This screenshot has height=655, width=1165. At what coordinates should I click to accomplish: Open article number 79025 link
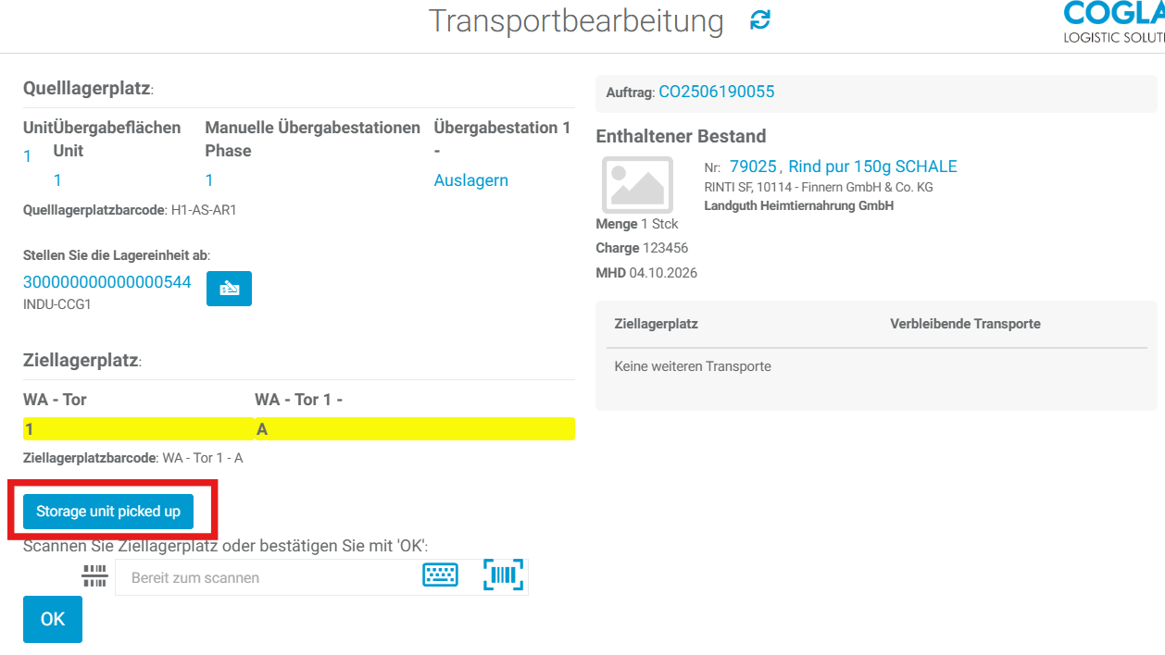752,167
